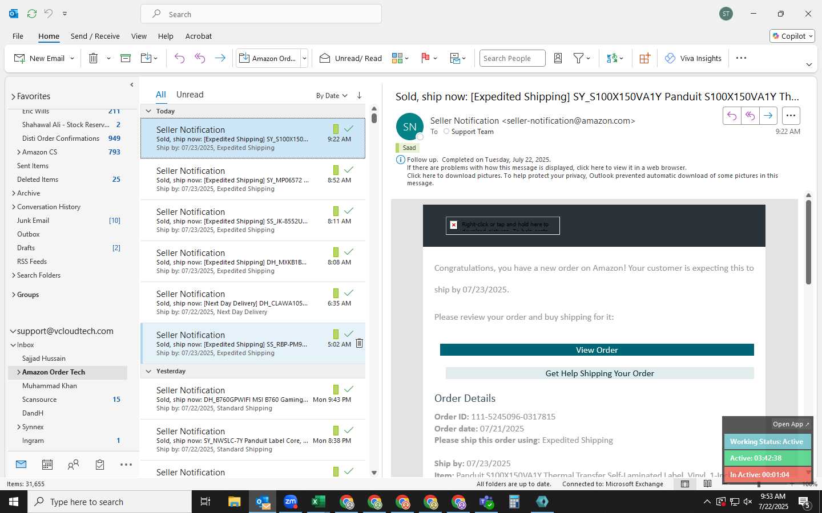Viewport: 822px width, 513px height.
Task: Collapse the support@vcloudtech.com account
Action: coord(13,331)
